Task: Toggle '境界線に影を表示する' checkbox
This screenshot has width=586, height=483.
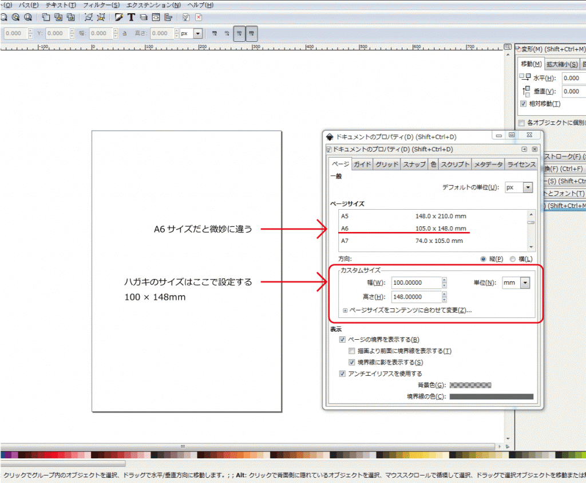Action: click(352, 362)
